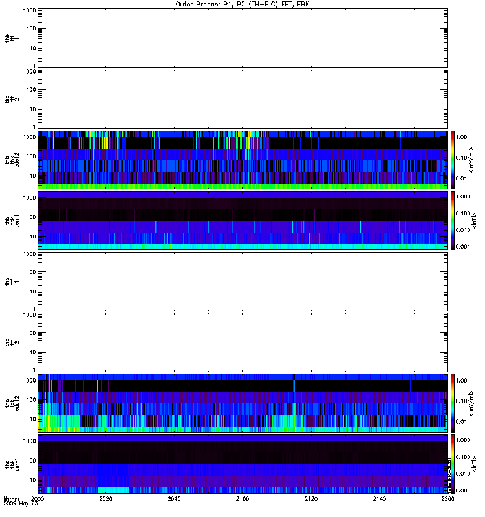
Task: Click the 1.000 tick on thb scm1 color bar
Action: pyautogui.click(x=463, y=197)
